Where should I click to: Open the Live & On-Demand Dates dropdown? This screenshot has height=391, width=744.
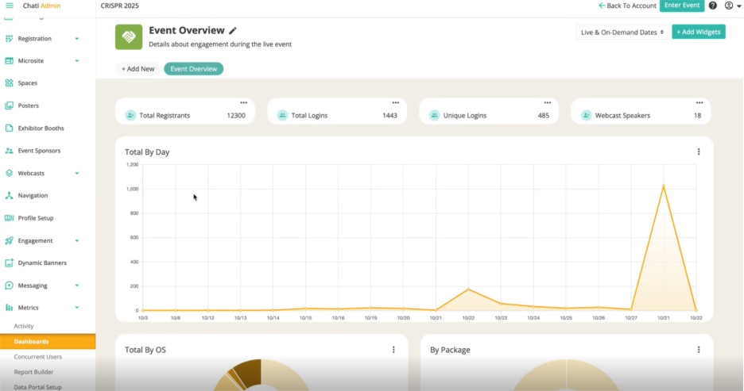coord(622,32)
